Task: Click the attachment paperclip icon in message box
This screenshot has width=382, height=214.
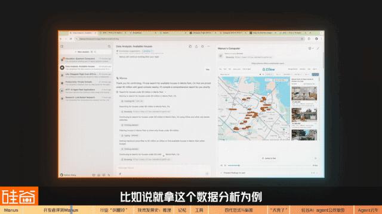Action: click(120, 174)
